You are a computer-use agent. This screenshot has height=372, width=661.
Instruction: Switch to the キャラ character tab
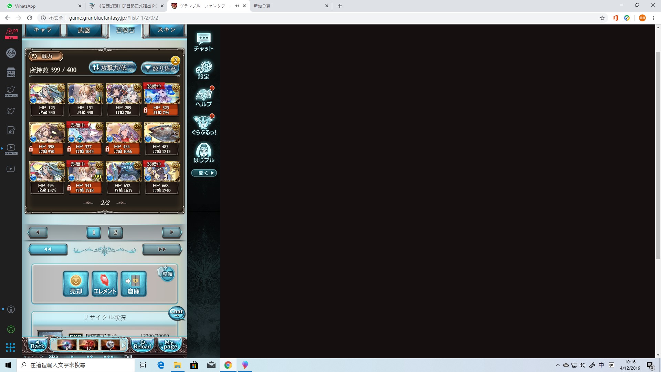pos(42,30)
